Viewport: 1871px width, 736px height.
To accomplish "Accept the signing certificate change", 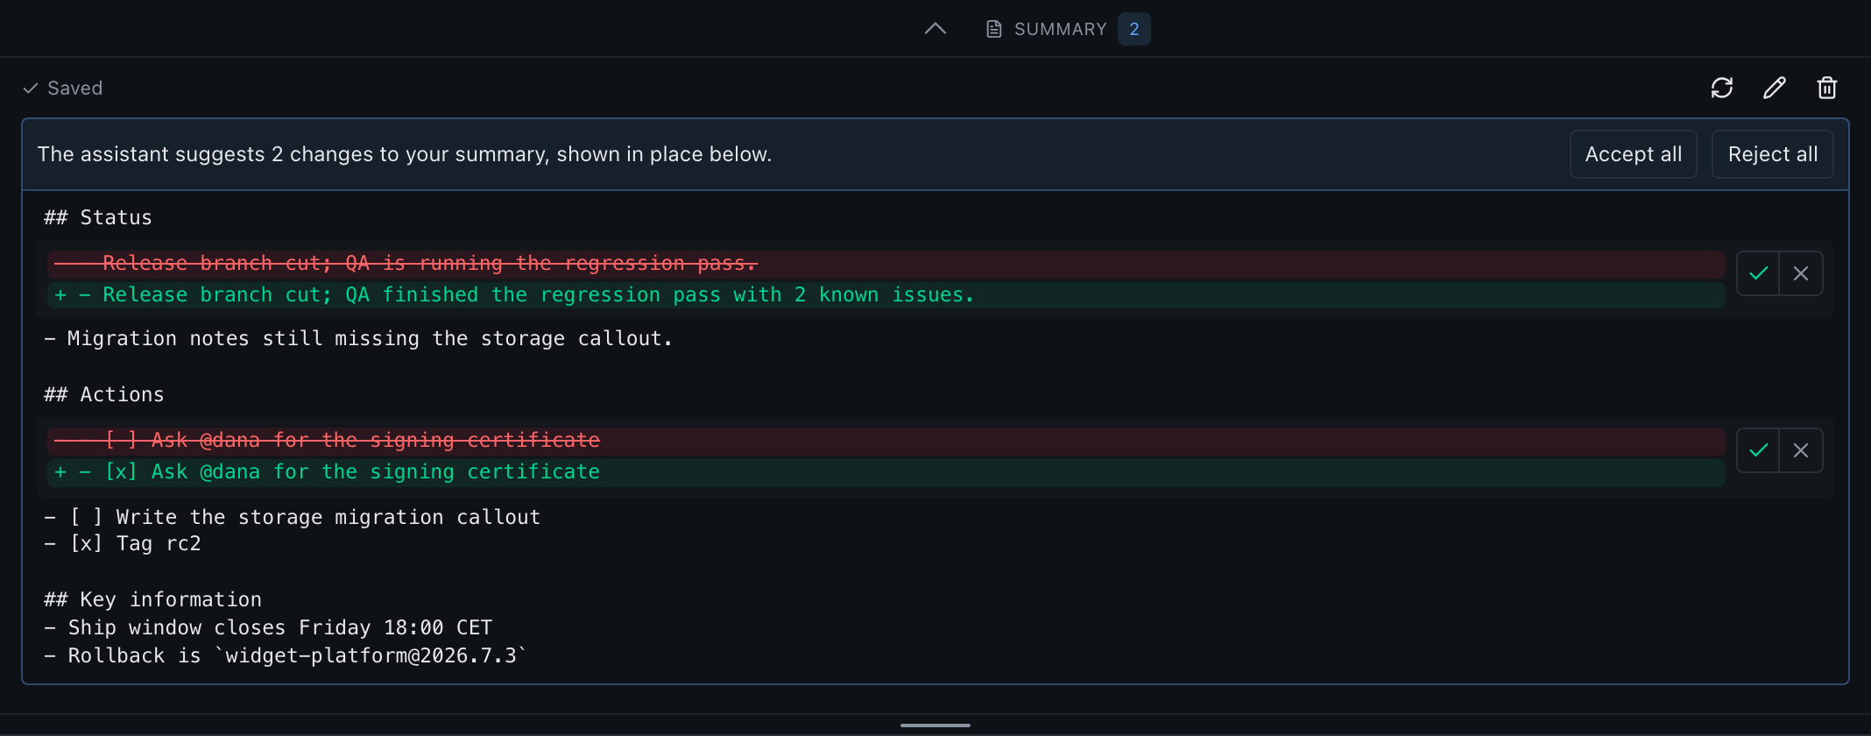I will [x=1758, y=450].
